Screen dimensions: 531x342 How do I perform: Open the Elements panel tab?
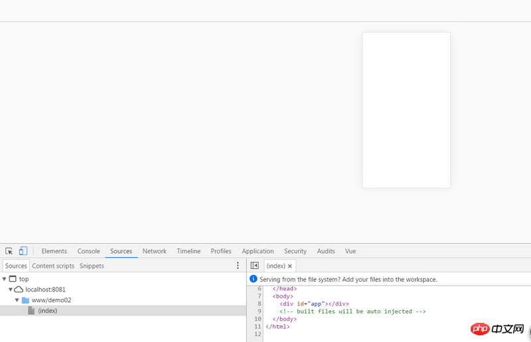54,251
